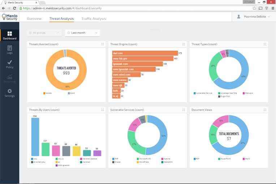The width and height of the screenshot is (276, 184).
Task: Toggle the Drupal legend entry
Action: [x=117, y=162]
